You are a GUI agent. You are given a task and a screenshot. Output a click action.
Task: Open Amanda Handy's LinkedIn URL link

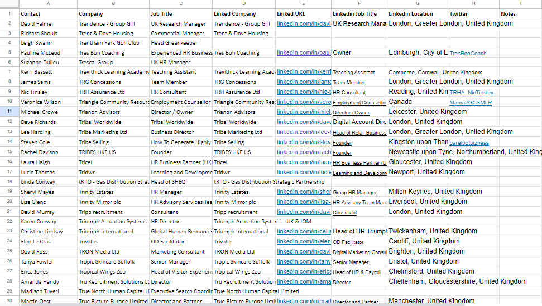[x=304, y=281]
